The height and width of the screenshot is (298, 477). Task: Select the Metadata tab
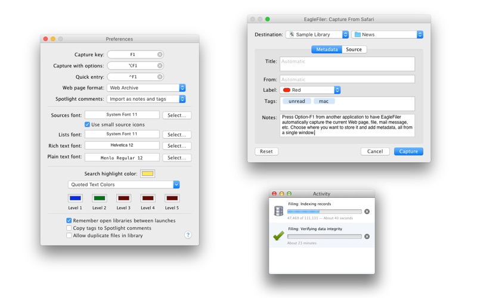[327, 49]
